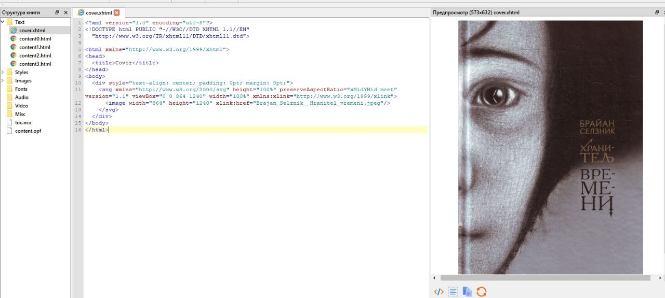Expand the Images folder arrow
Image resolution: width=665 pixels, height=298 pixels.
[x=3, y=80]
